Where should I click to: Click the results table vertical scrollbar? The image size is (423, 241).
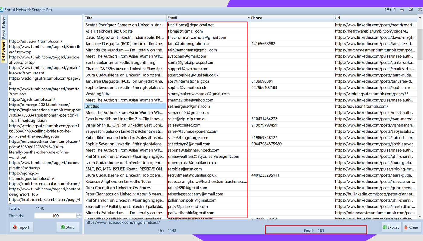[420, 120]
